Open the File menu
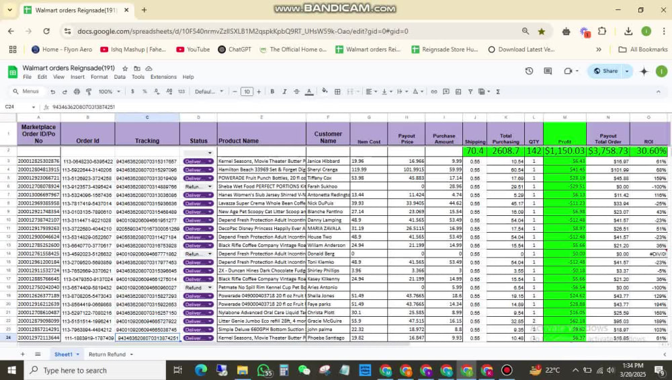 point(27,77)
